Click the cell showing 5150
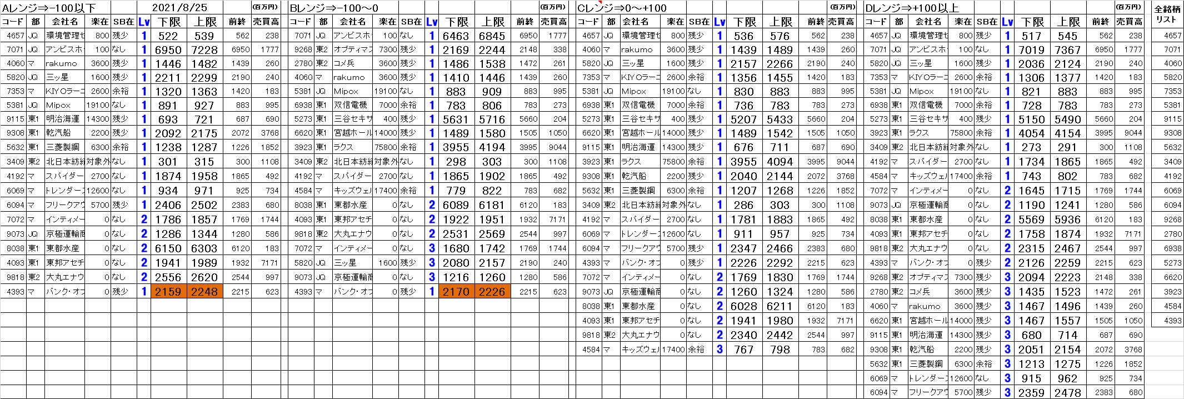 (1032, 119)
